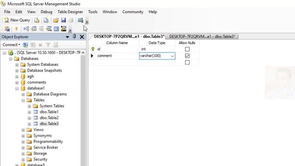
Task: Open the varchar(100) data type dropdown
Action: 172,56
